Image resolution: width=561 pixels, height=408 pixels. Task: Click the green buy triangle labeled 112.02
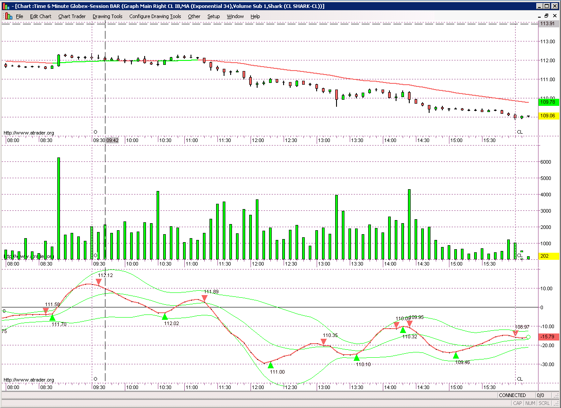(165, 317)
